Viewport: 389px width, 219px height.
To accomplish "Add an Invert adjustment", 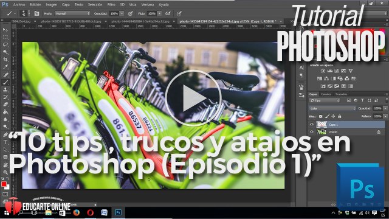I will [323, 86].
